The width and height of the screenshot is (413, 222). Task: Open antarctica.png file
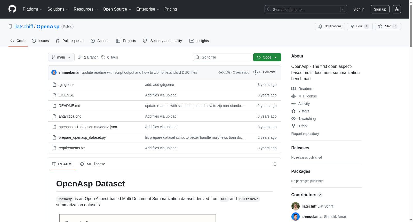(x=70, y=116)
